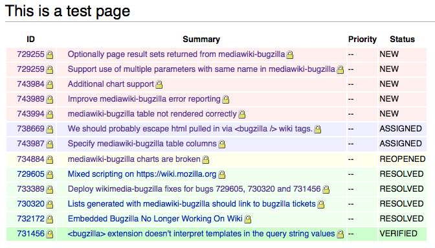The image size is (435, 248).
Task: Click lock icon beside ID 738669
Action: pos(50,130)
